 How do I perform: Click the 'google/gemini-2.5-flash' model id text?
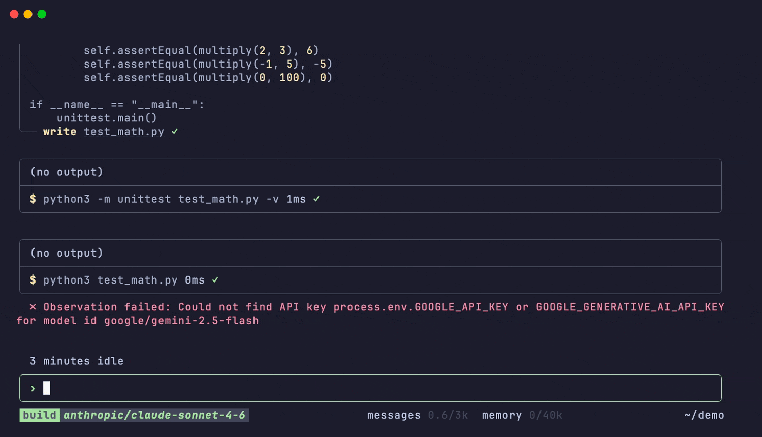point(181,321)
